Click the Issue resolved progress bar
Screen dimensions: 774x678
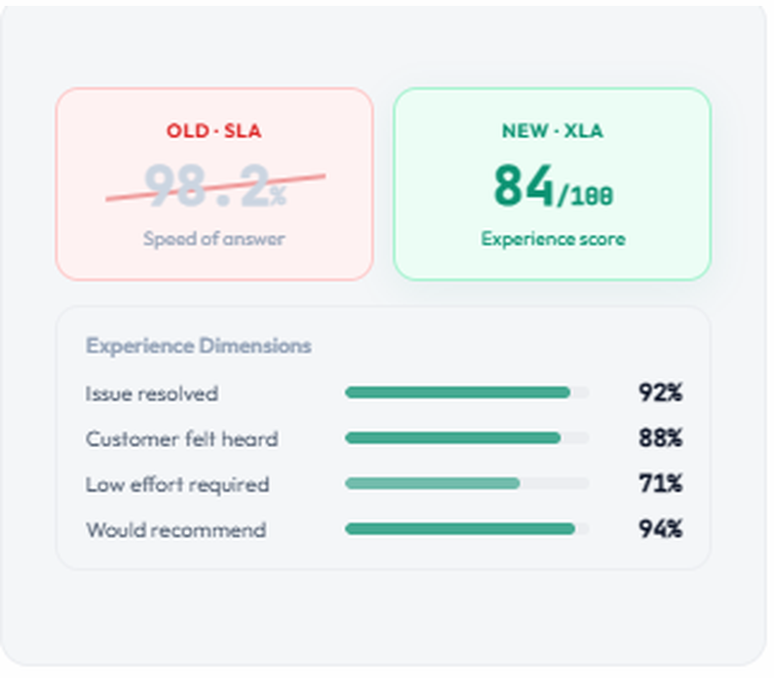pyautogui.click(x=466, y=393)
